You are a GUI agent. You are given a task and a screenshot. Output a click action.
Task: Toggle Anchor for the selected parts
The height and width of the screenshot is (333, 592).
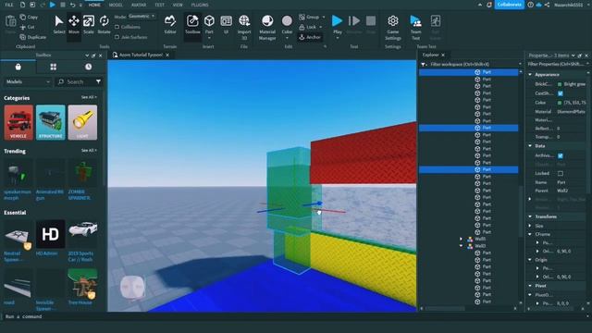(310, 37)
